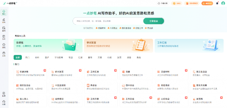Viewport: 227px width, 108px height.
Task: Click the icon beside 四中全会 card title
Action: (123, 85)
